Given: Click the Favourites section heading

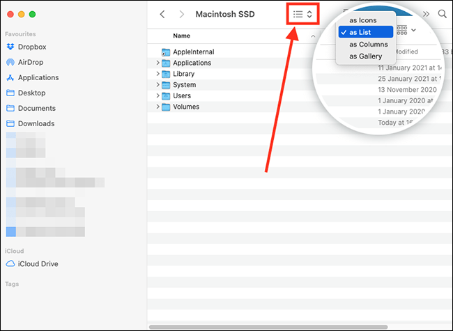Looking at the screenshot, I should pyautogui.click(x=20, y=34).
